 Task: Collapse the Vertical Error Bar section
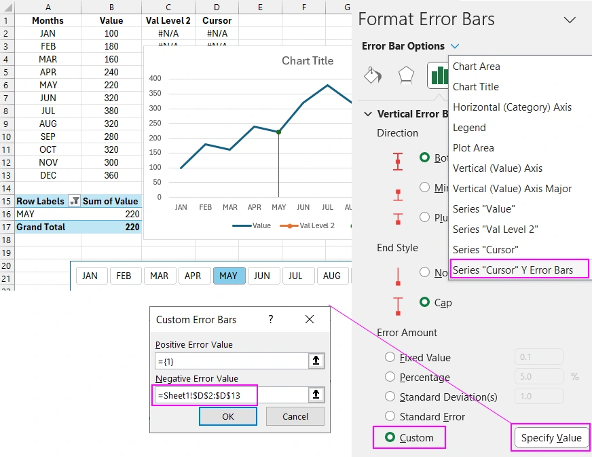point(368,114)
